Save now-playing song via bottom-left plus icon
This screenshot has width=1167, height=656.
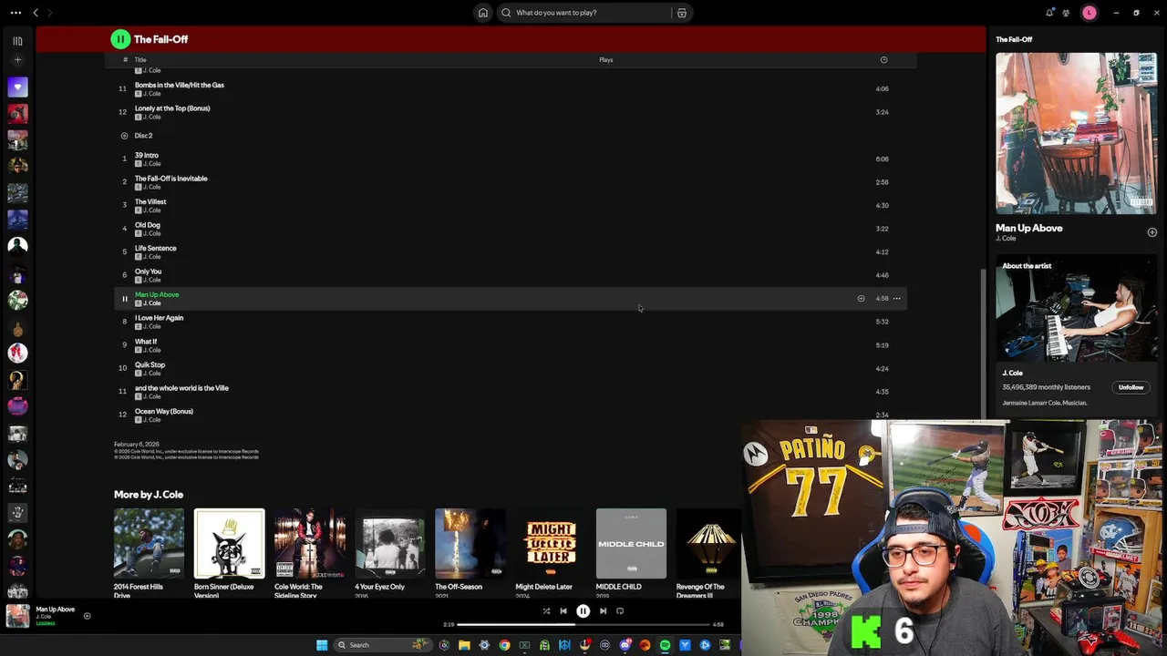pyautogui.click(x=87, y=617)
